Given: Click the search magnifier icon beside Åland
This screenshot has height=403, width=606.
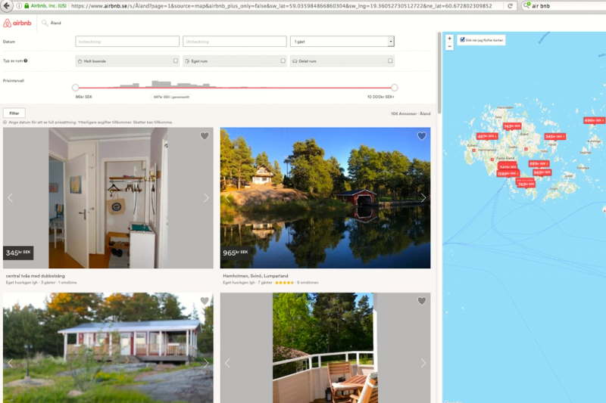Looking at the screenshot, I should [x=45, y=23].
